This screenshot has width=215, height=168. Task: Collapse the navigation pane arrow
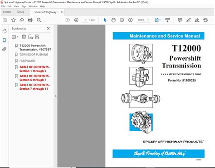(56, 96)
